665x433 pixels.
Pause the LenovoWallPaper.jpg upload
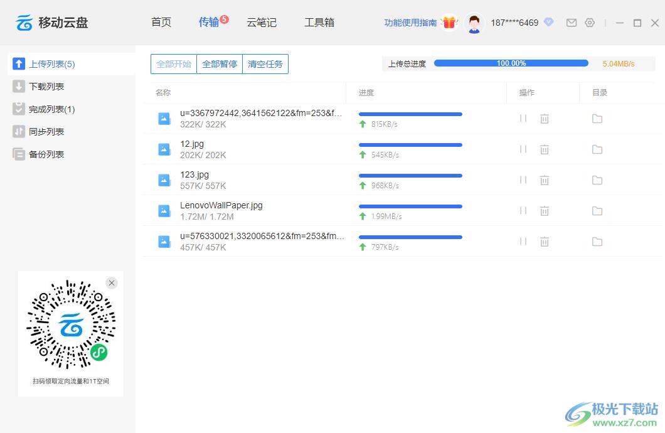point(523,211)
